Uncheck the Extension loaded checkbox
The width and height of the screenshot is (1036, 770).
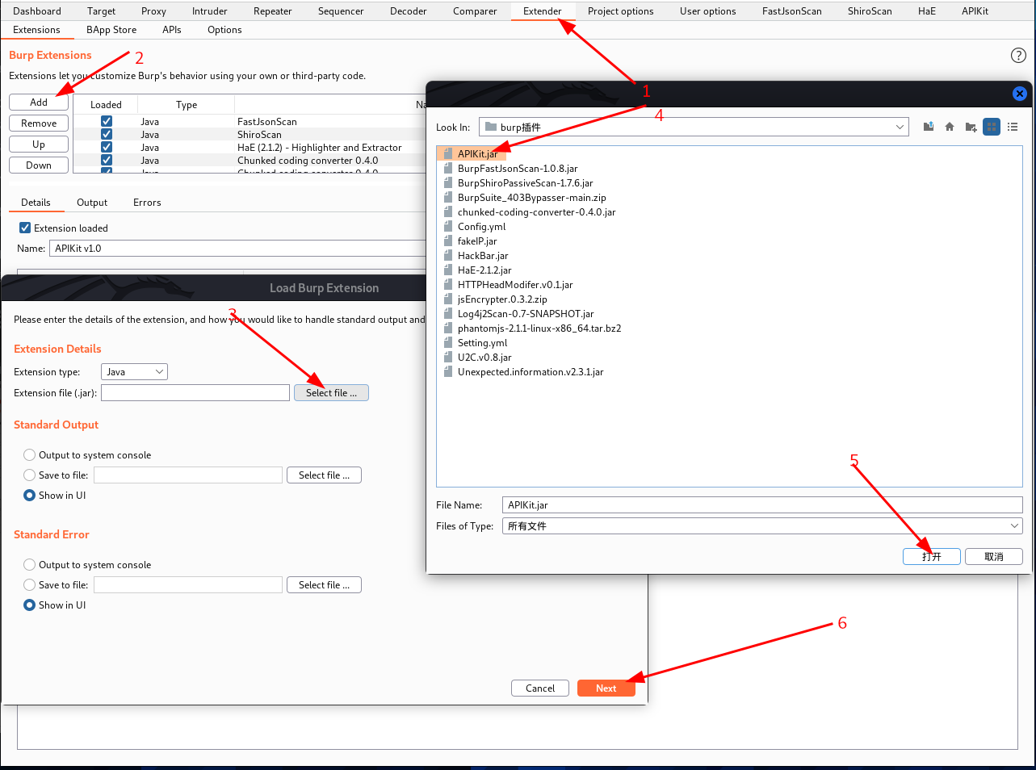(x=25, y=228)
